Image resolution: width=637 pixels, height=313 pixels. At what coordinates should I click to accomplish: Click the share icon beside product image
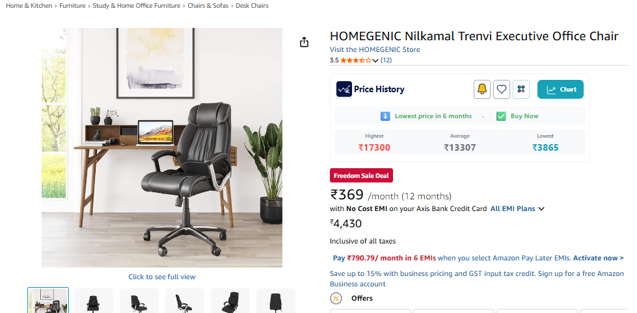(305, 42)
